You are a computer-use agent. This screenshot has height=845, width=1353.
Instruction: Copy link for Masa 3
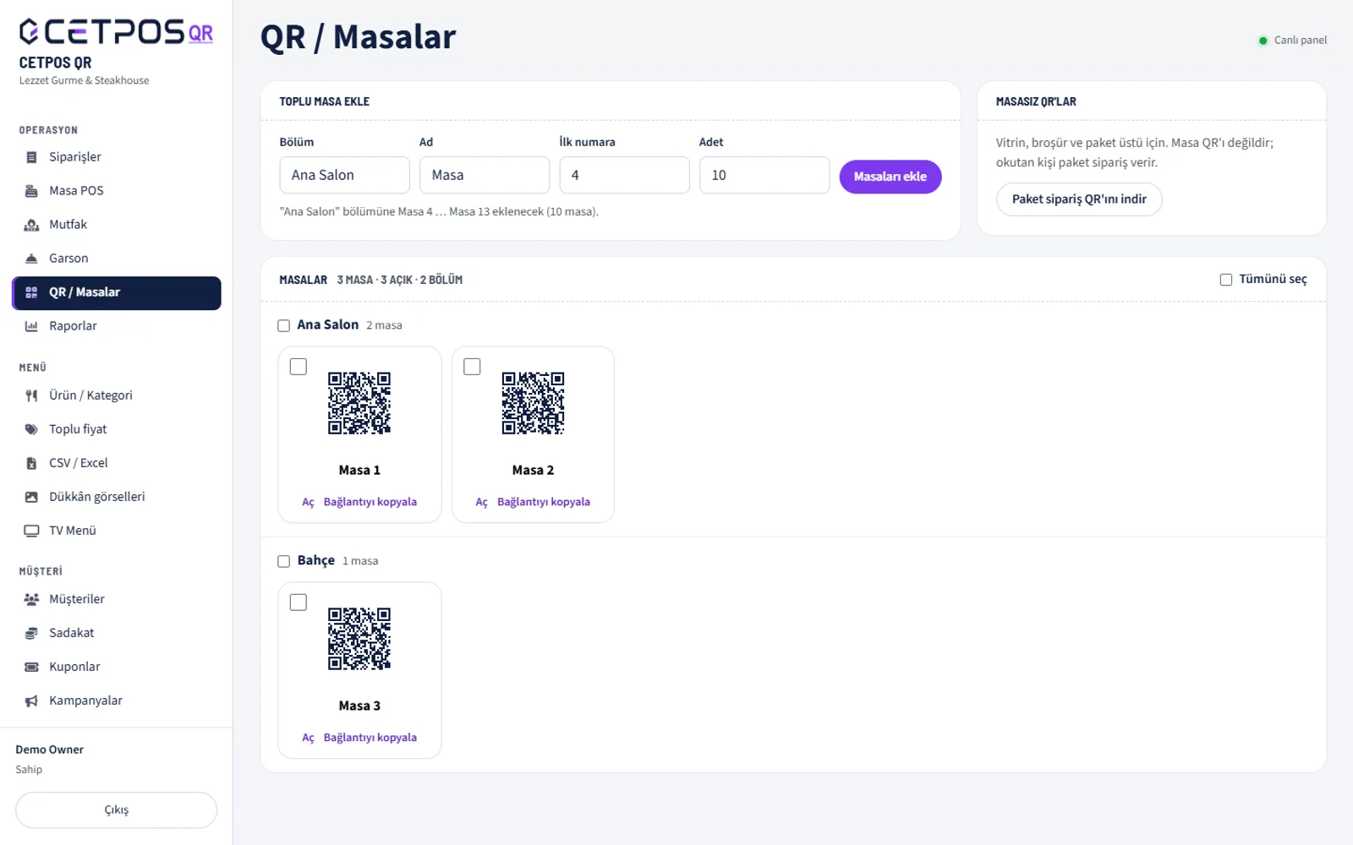click(x=370, y=738)
